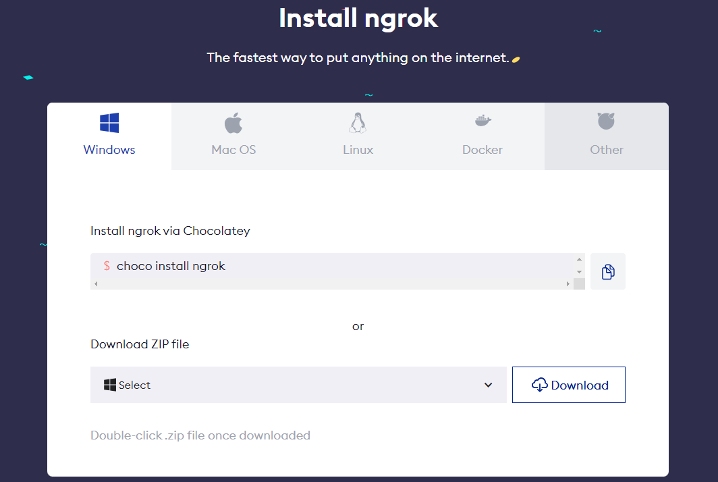Click the horizontal scrollbar under the command
Image resolution: width=718 pixels, height=482 pixels.
[x=331, y=284]
